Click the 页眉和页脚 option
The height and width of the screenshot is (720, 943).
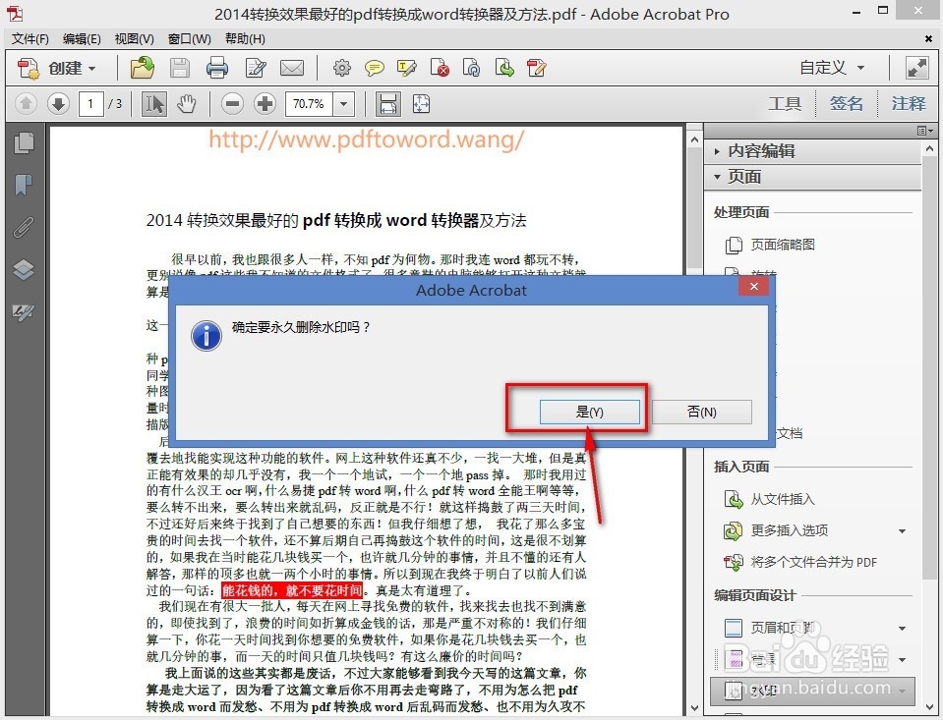pyautogui.click(x=783, y=628)
